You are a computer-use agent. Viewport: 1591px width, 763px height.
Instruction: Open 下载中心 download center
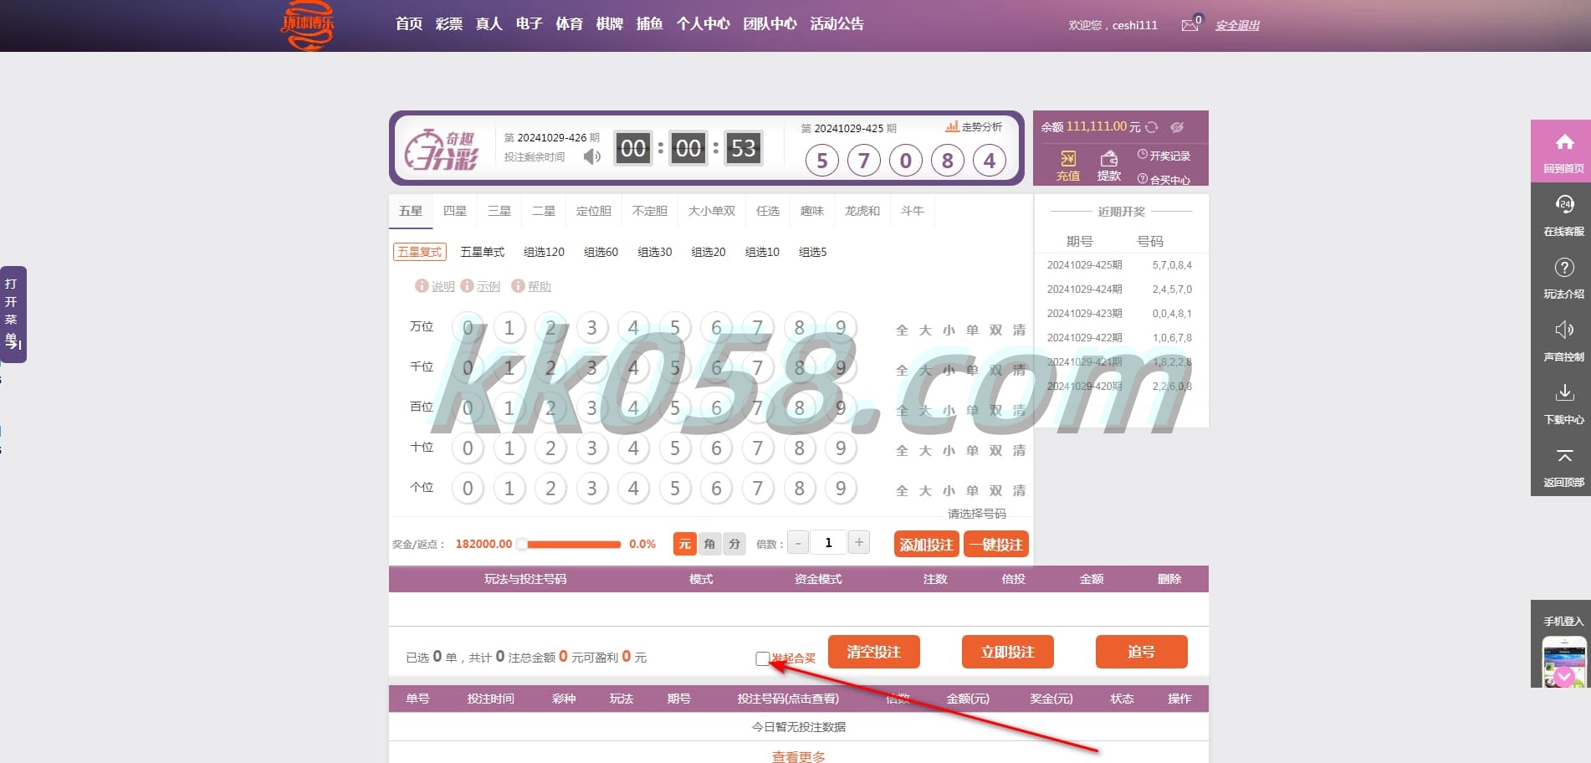click(1563, 402)
